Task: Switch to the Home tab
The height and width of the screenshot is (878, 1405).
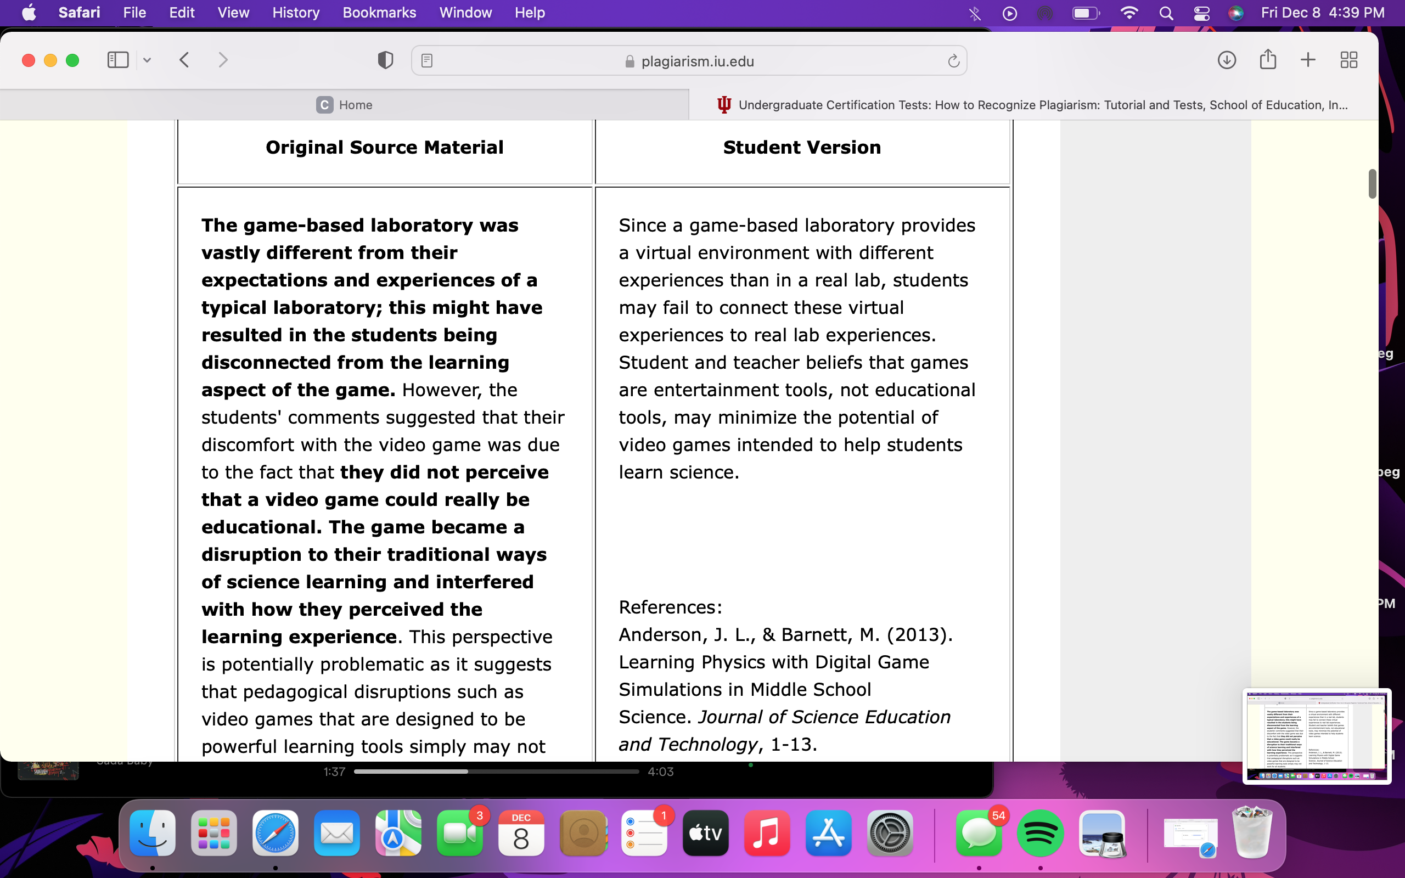Action: click(x=344, y=105)
